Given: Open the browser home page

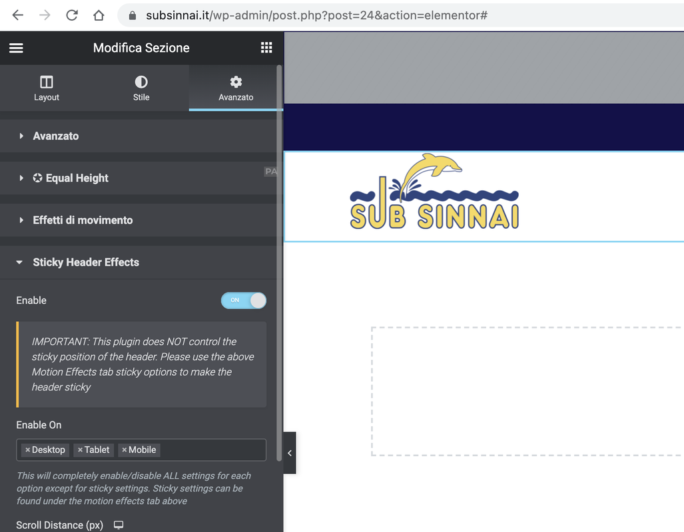Looking at the screenshot, I should [x=99, y=15].
